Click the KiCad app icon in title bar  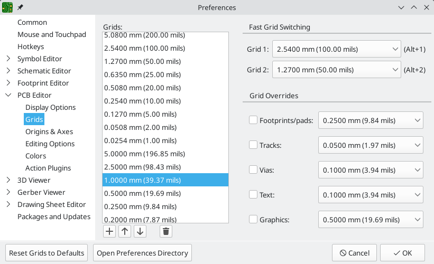(7, 7)
